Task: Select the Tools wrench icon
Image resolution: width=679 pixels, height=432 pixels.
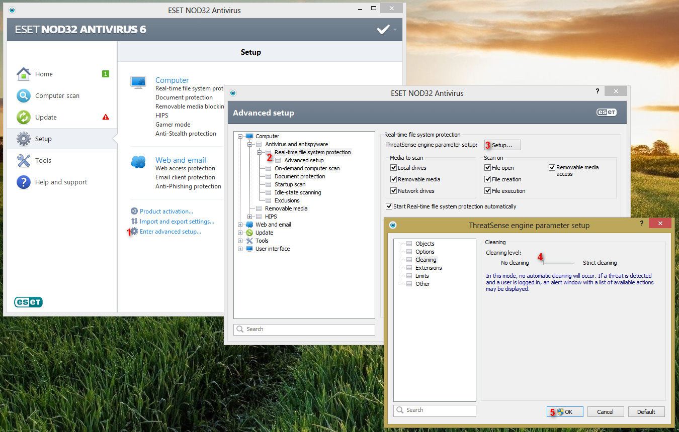Action: tap(24, 160)
